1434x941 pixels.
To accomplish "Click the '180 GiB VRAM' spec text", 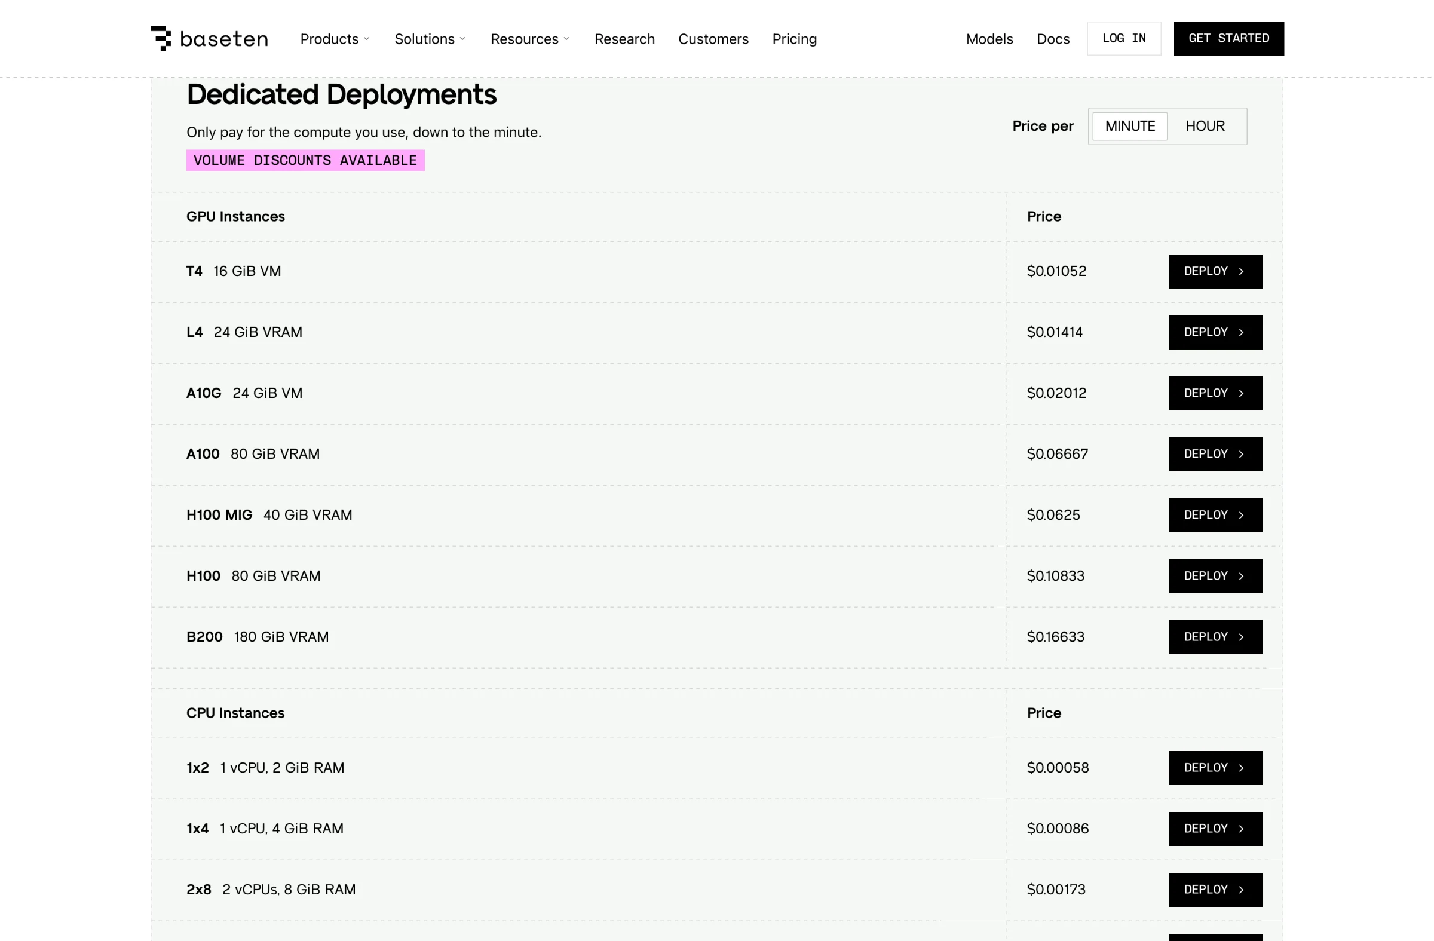I will [x=281, y=637].
